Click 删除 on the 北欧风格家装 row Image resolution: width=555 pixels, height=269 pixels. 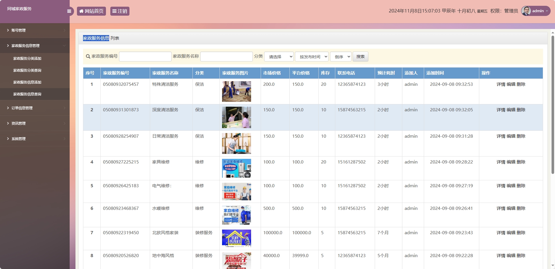coord(522,232)
